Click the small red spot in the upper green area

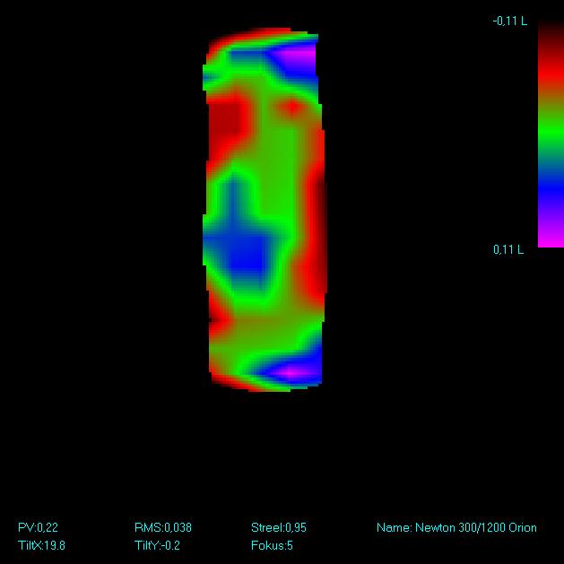point(292,107)
